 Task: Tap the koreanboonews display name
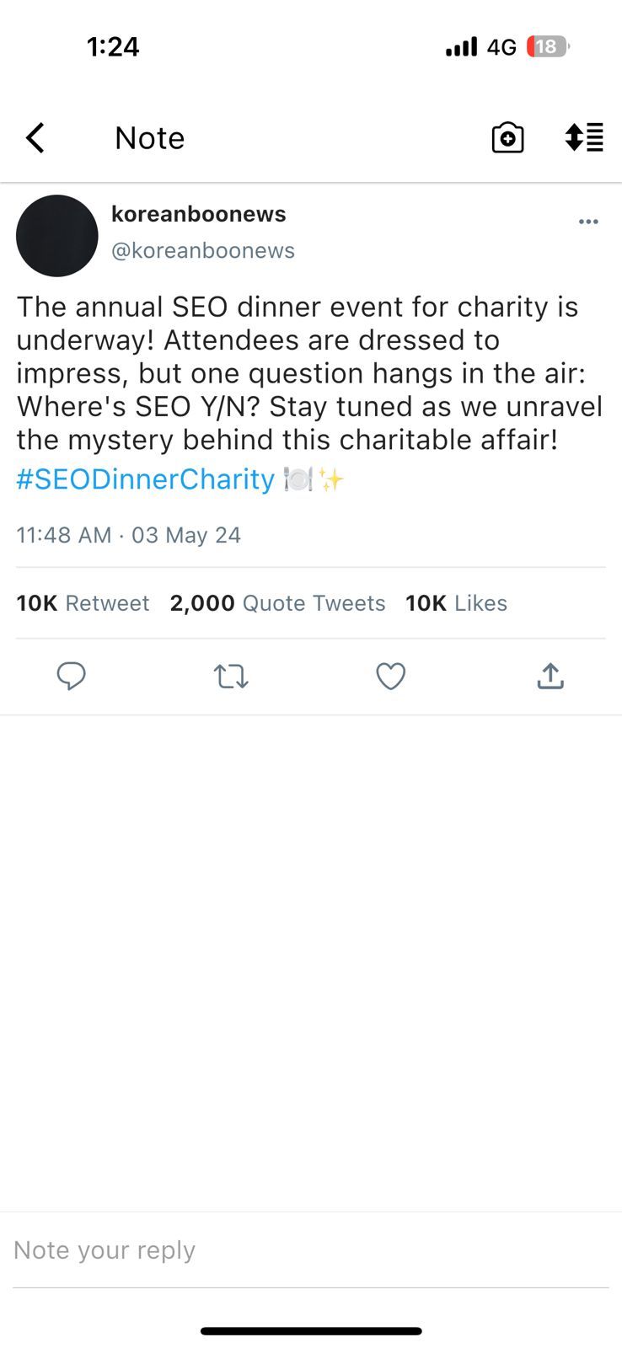coord(199,214)
